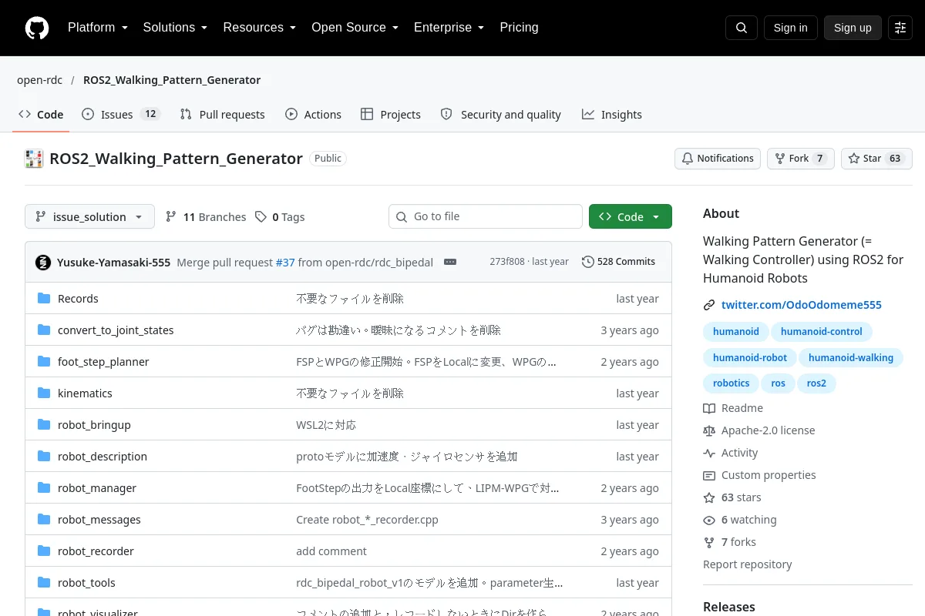Open robot_tools folder icon
Viewport: 925px width, 616px height.
click(44, 583)
